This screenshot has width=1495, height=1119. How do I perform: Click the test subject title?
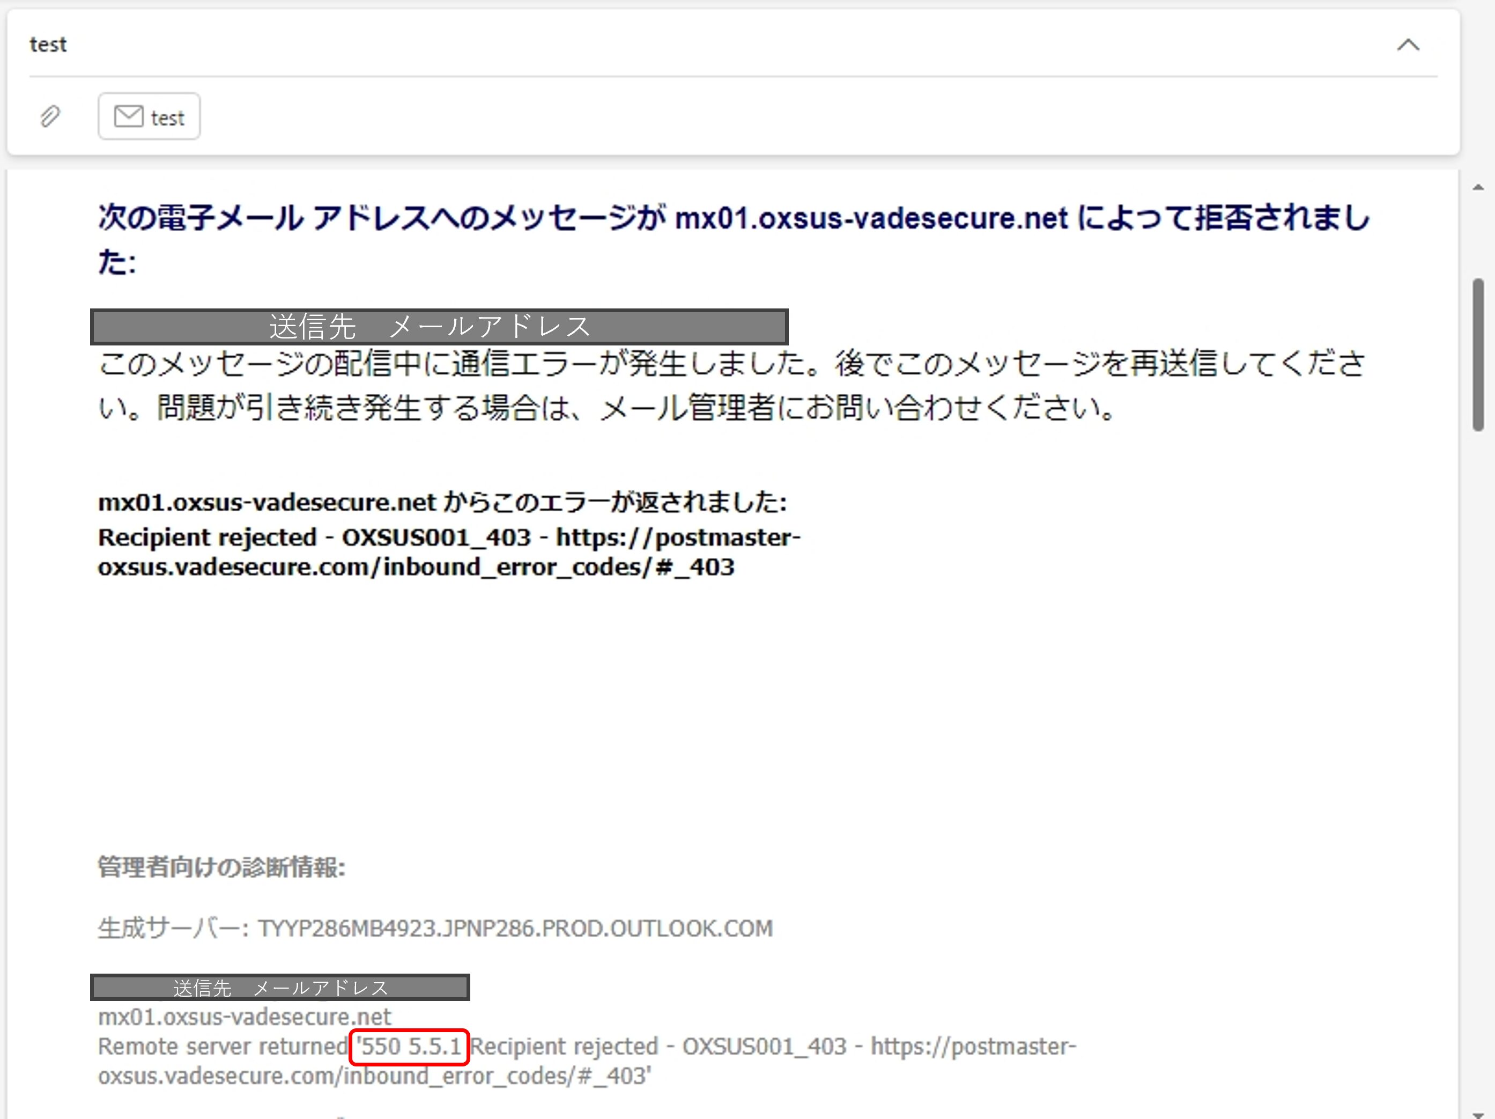point(48,45)
